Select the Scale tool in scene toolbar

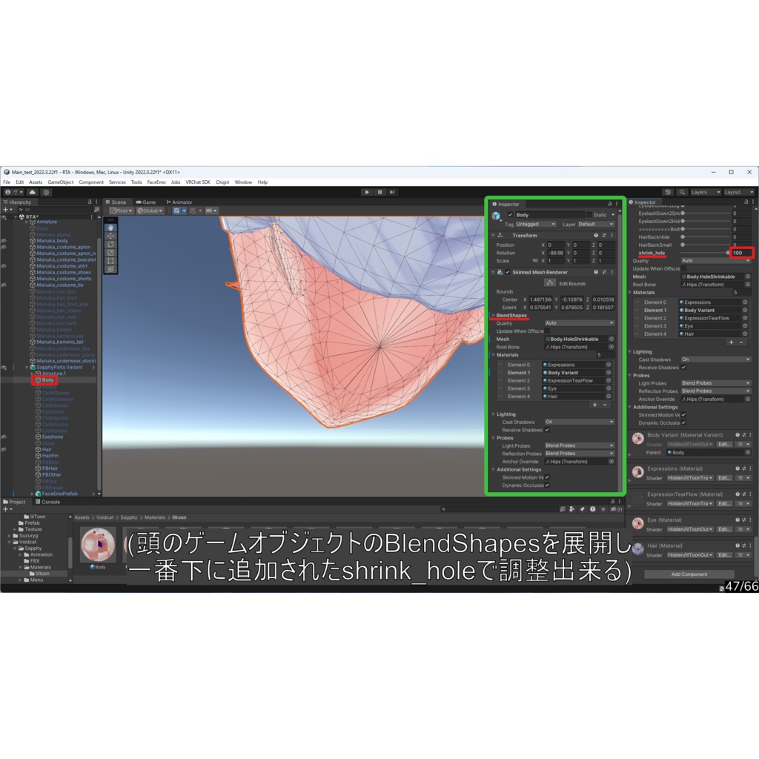111,252
